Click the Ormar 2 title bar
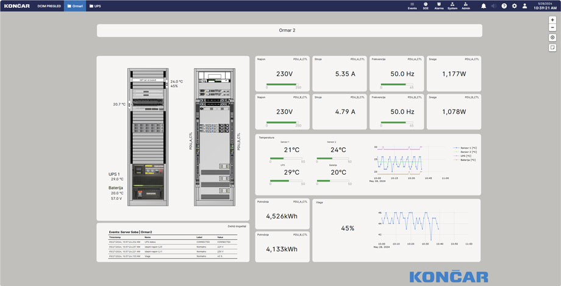Screen dimensions: 561x286 290,30
